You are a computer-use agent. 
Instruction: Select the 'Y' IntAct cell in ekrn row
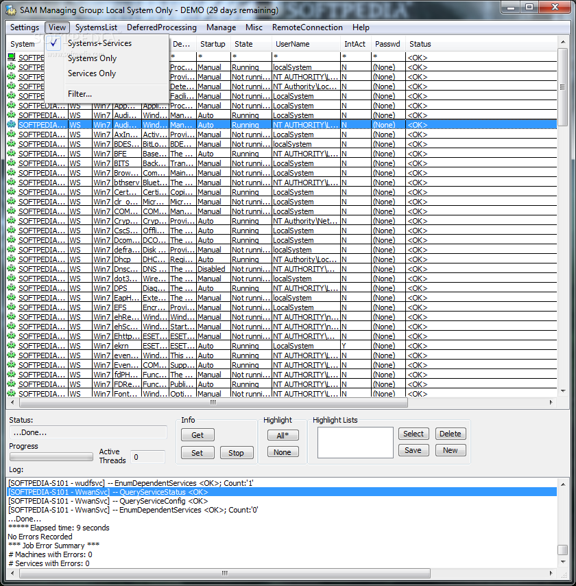[x=355, y=346]
